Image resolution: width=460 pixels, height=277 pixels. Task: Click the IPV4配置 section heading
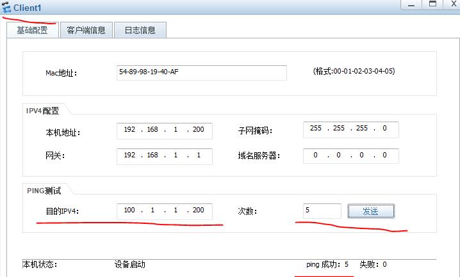43,111
